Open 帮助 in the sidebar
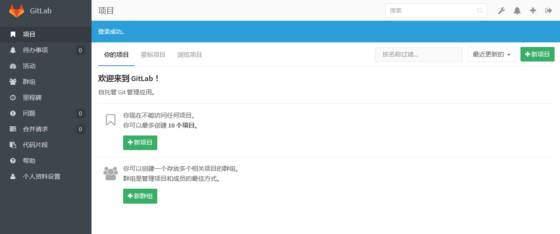 (x=46, y=161)
